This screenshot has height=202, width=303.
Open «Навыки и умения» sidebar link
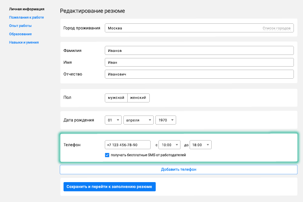click(x=24, y=42)
